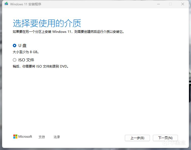Select the U 盘 radio button
The image size is (191, 150).
pos(14,46)
